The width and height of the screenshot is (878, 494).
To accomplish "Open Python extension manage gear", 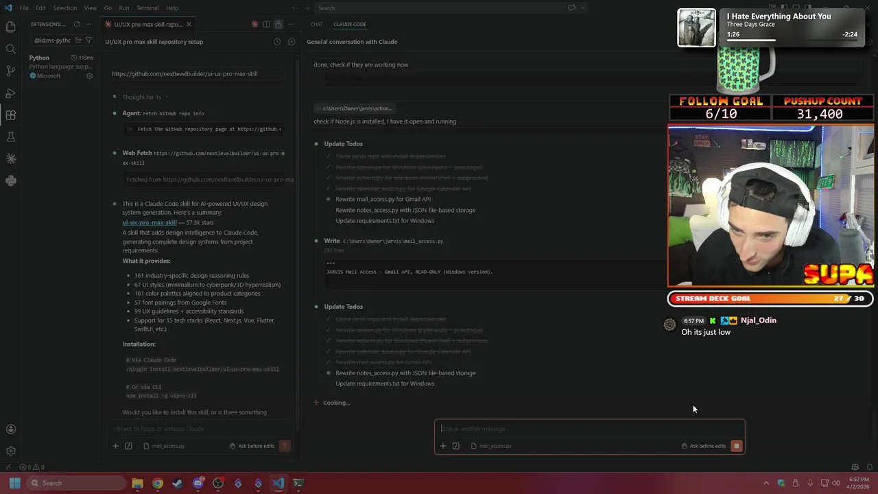I will (x=89, y=75).
